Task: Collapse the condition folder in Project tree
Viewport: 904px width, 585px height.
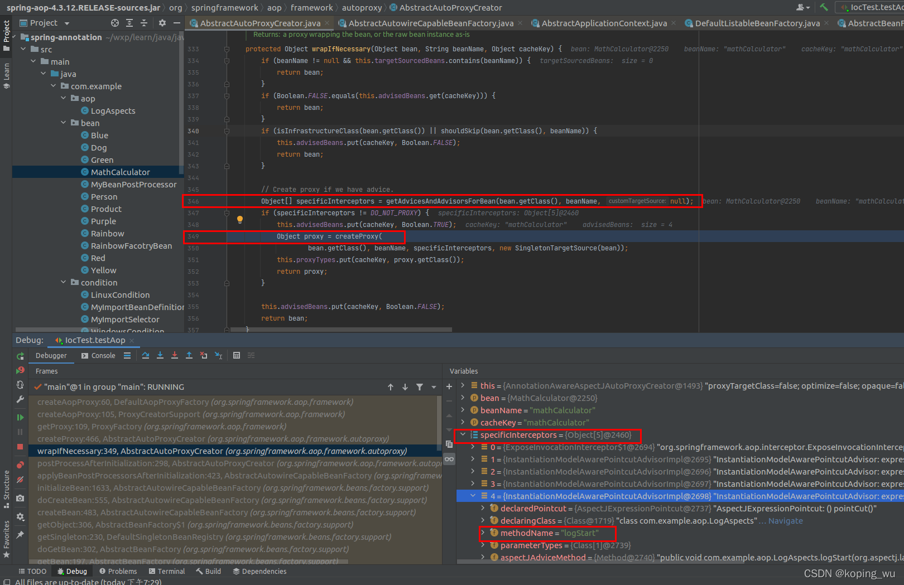Action: point(64,282)
